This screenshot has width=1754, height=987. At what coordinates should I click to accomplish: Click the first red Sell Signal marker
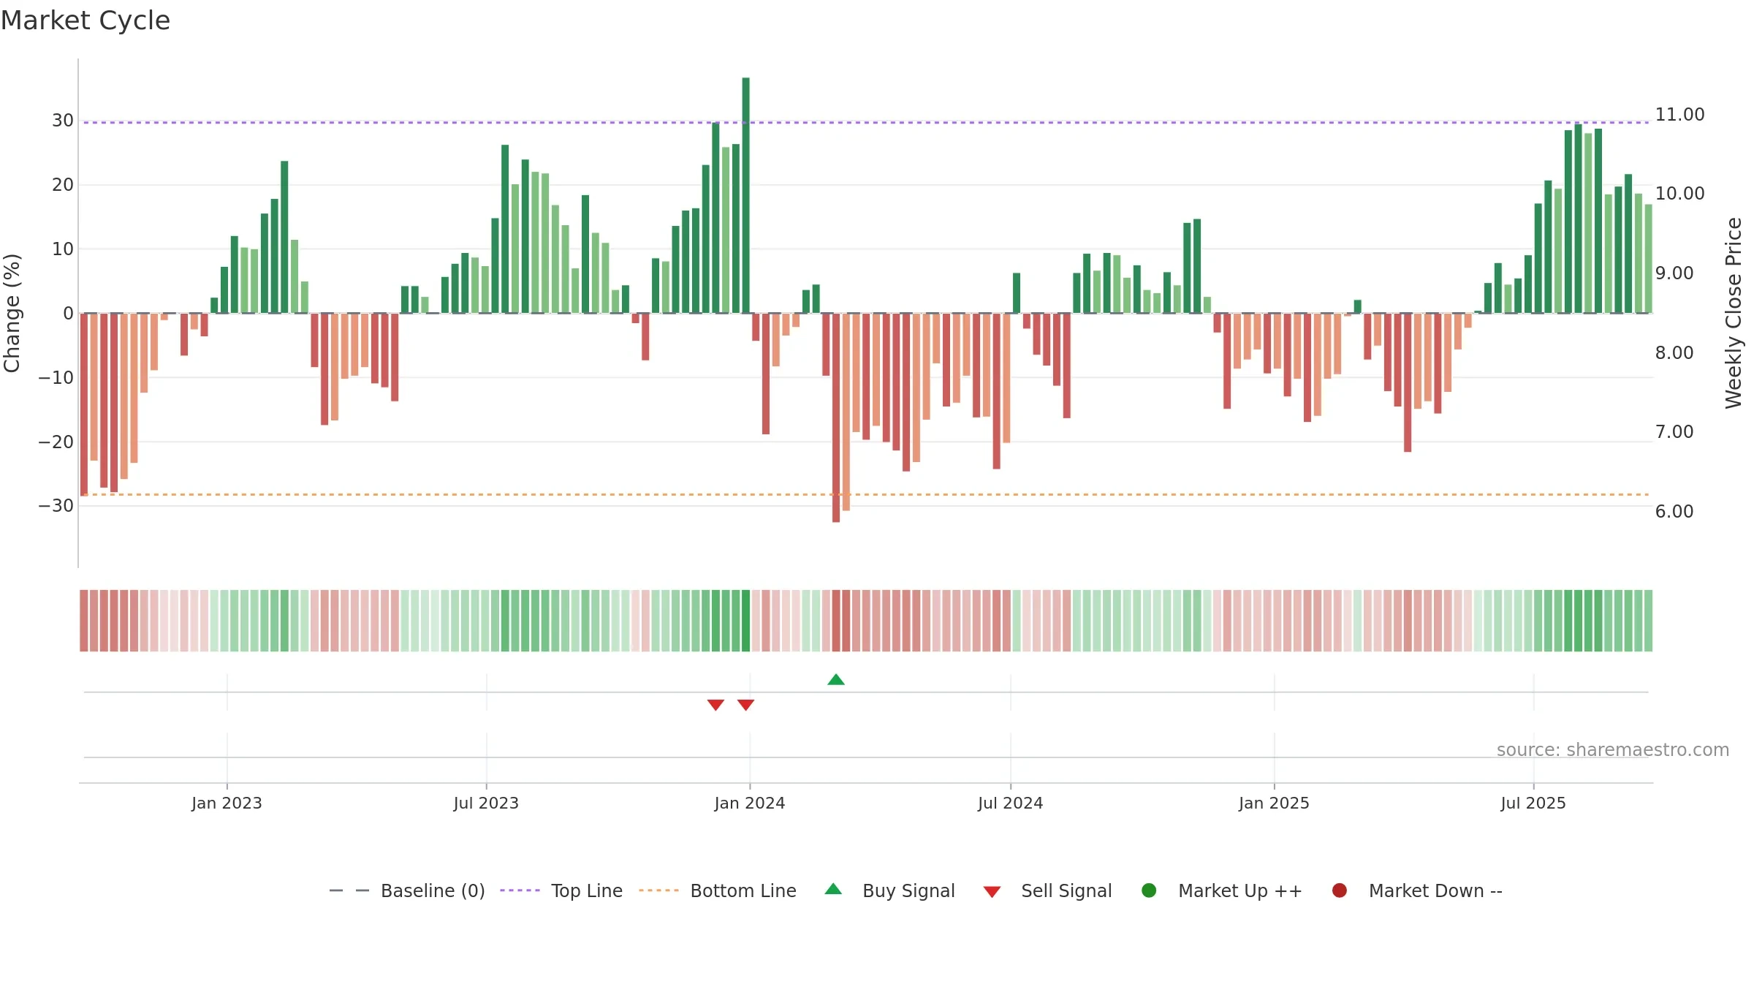715,705
